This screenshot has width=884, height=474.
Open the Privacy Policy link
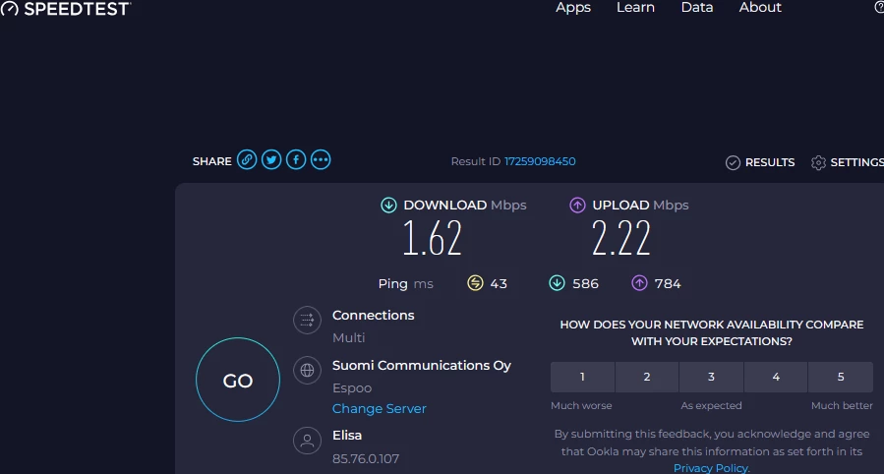pyautogui.click(x=712, y=468)
